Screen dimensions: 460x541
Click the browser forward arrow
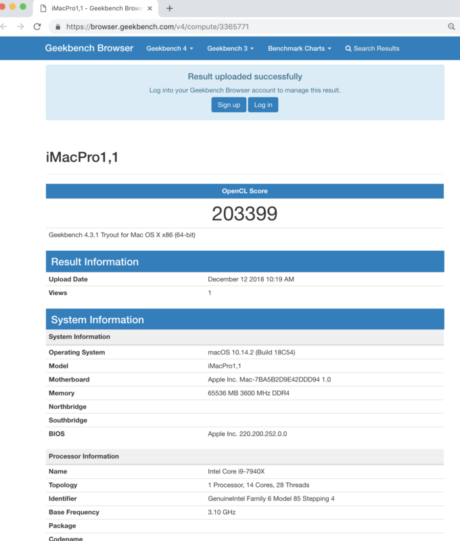20,26
